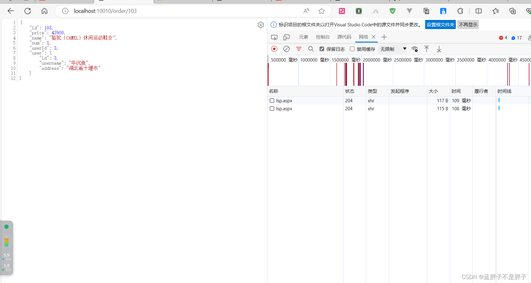Click the 204 status of first lsp.aspx
The height and width of the screenshot is (283, 531).
[349, 100]
